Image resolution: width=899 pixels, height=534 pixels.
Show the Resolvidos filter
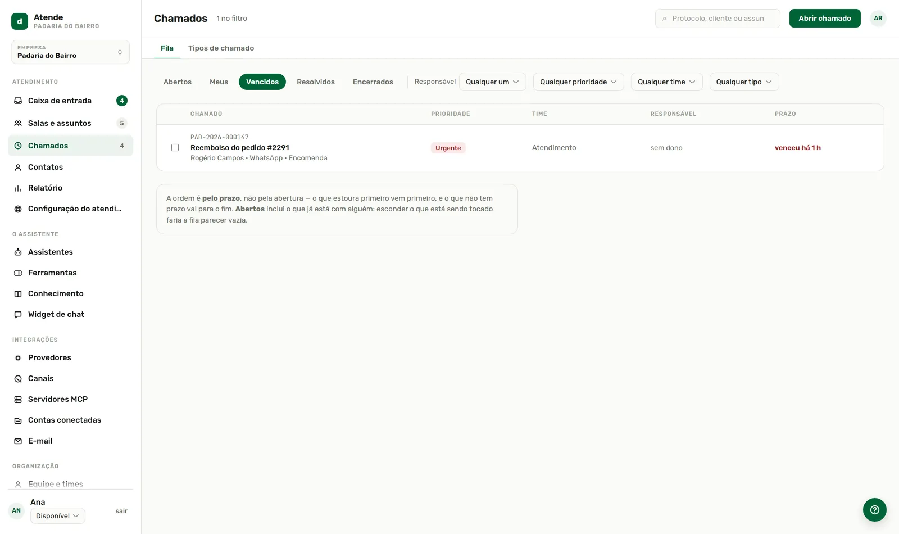(x=316, y=82)
